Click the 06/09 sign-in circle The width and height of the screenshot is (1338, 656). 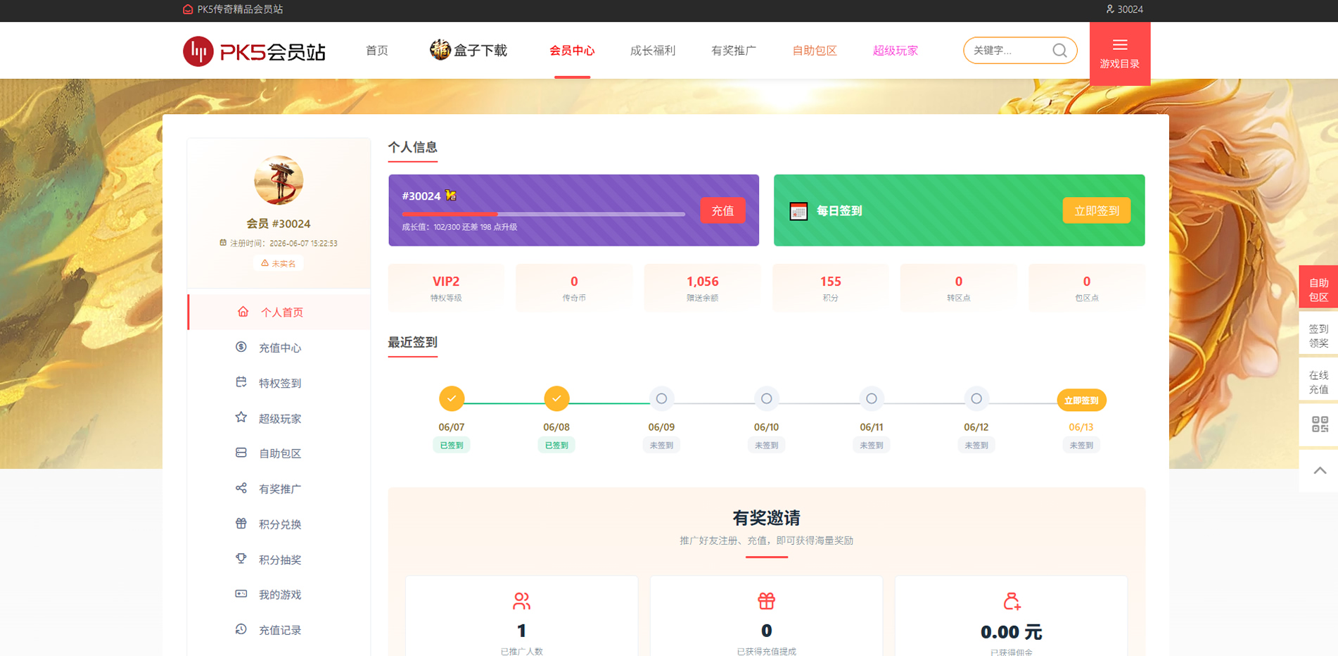661,398
